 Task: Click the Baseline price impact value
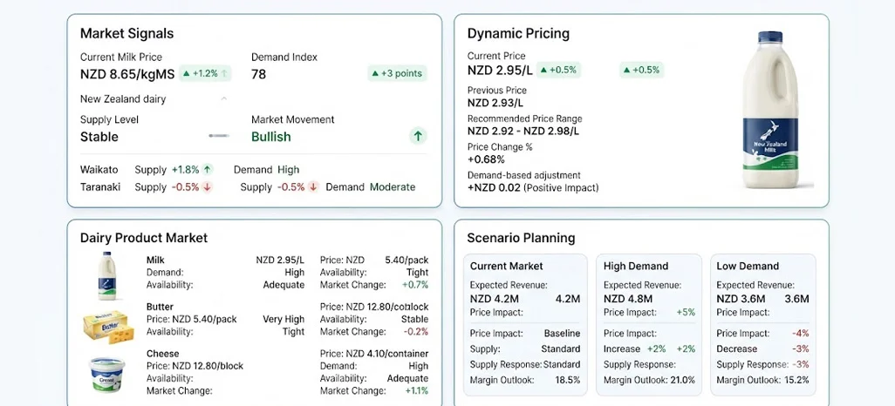pos(563,333)
